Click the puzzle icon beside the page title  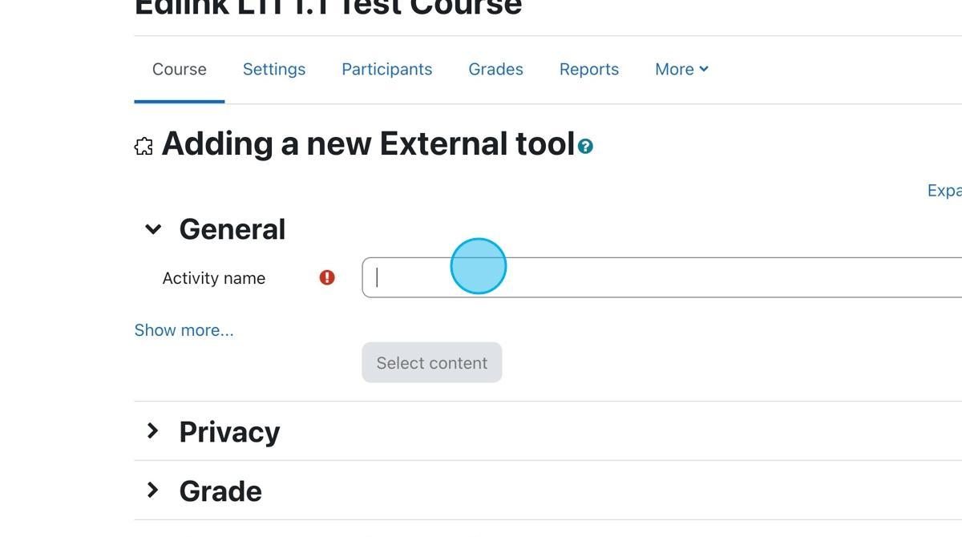[143, 145]
